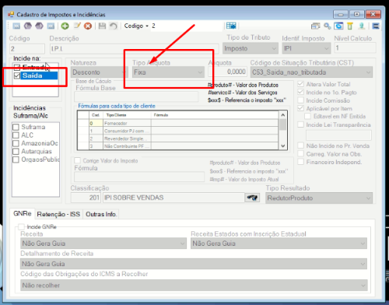Open the Código das Obrigações do ICMS dropdown
The image size is (389, 305).
point(194,285)
